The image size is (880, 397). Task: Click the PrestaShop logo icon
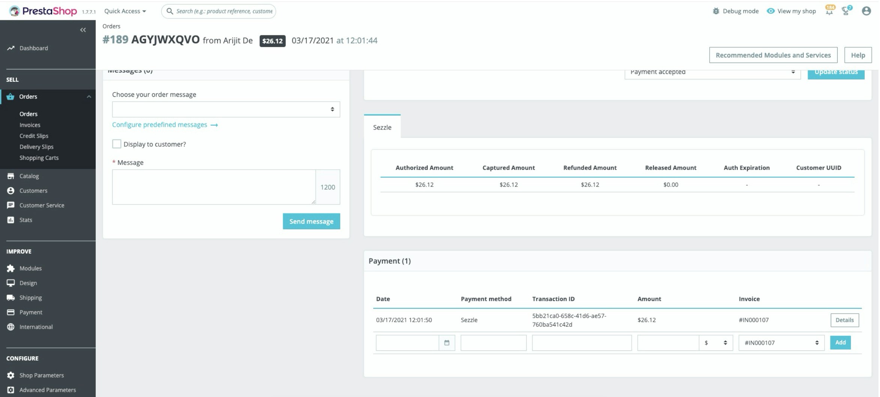14,11
